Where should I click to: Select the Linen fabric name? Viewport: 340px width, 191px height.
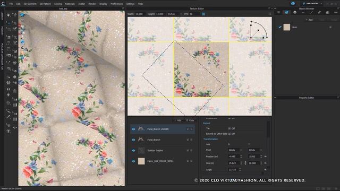pos(294,27)
